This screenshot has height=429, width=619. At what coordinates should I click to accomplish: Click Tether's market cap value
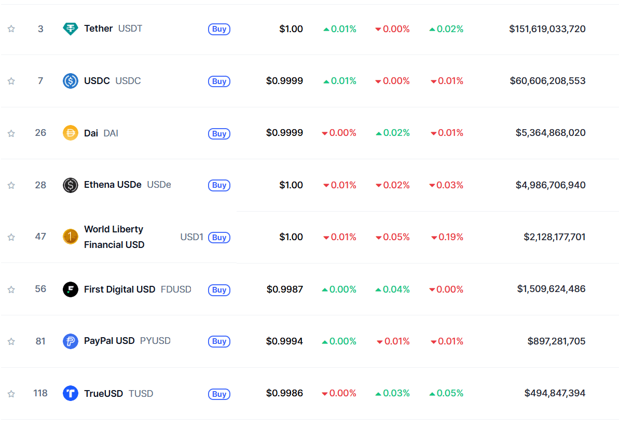[547, 29]
